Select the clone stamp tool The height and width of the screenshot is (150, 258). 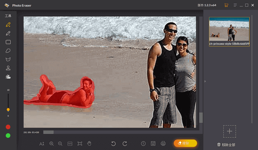(8, 68)
